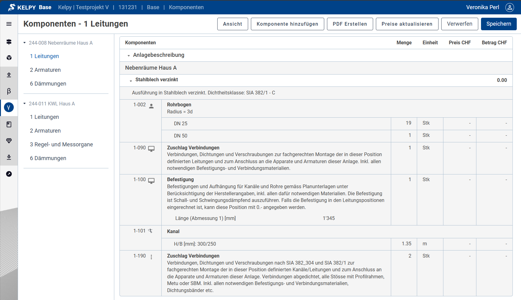
Task: Click the Speichern button
Action: 498,24
